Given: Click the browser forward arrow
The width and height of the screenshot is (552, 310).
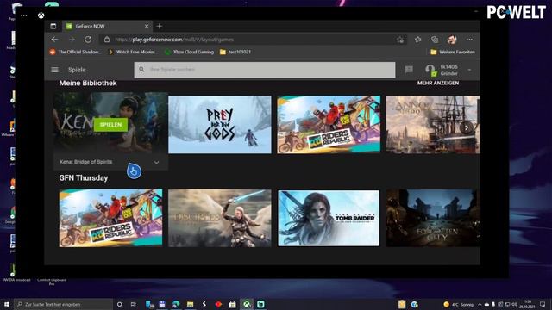Looking at the screenshot, I should click(x=72, y=40).
